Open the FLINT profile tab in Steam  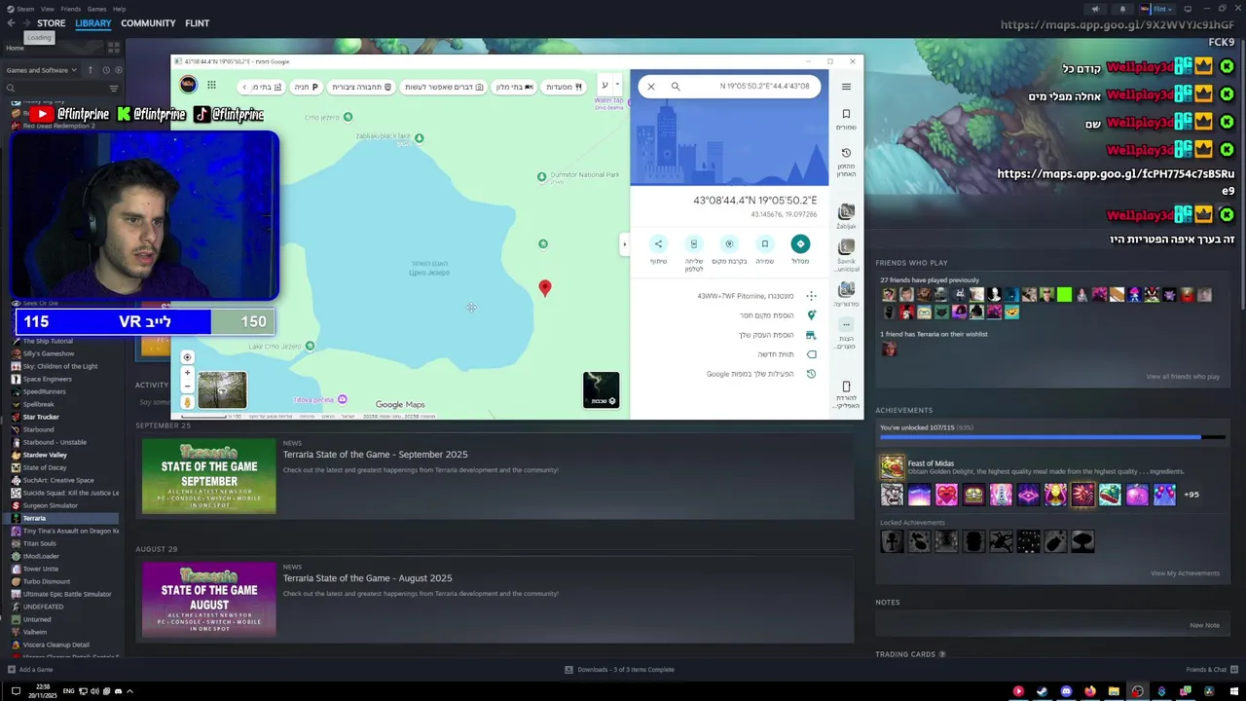[x=197, y=23]
